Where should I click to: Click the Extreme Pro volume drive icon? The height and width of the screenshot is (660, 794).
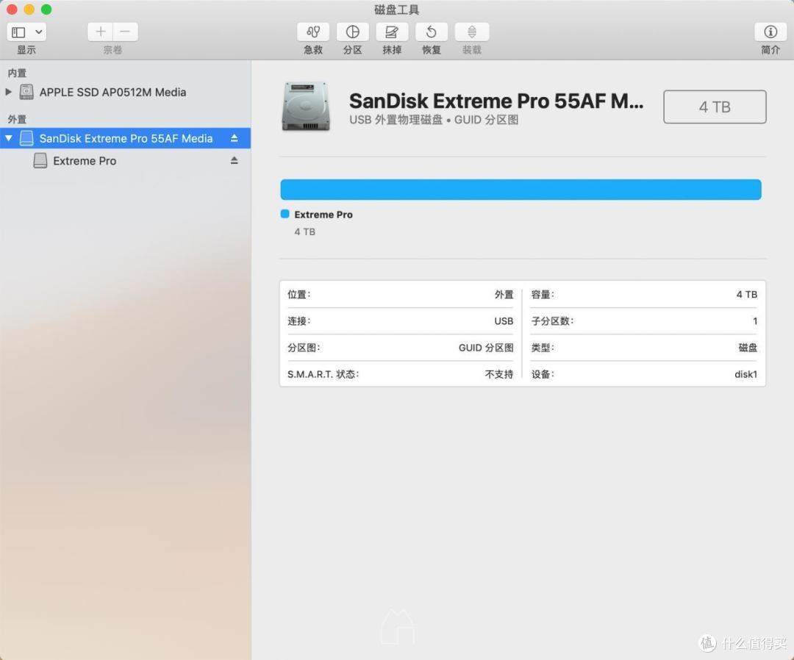(x=40, y=160)
